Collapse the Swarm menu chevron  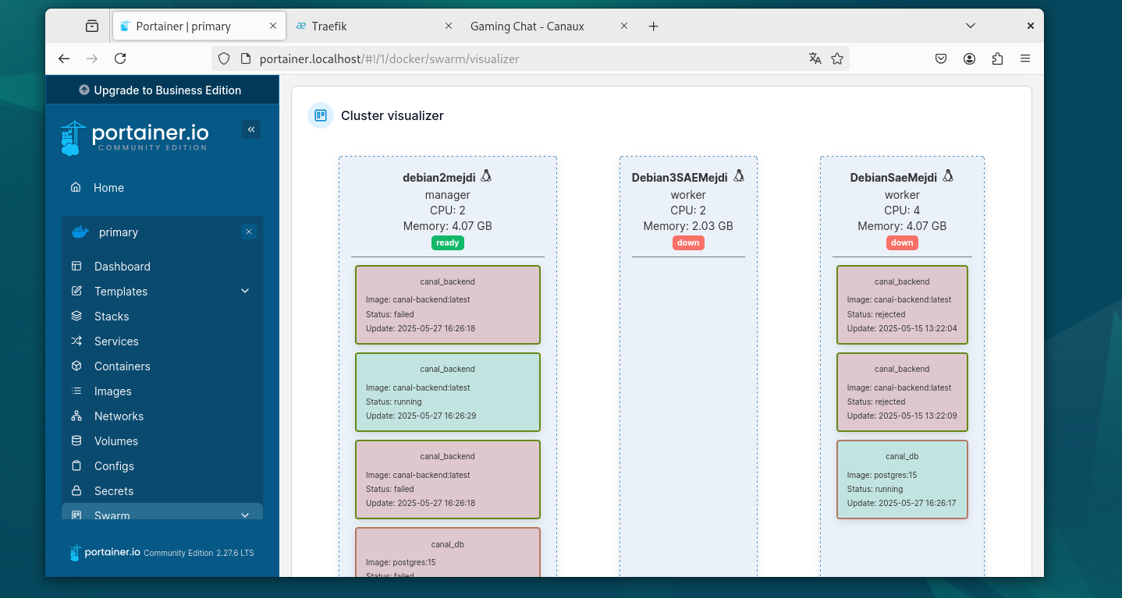pyautogui.click(x=245, y=515)
